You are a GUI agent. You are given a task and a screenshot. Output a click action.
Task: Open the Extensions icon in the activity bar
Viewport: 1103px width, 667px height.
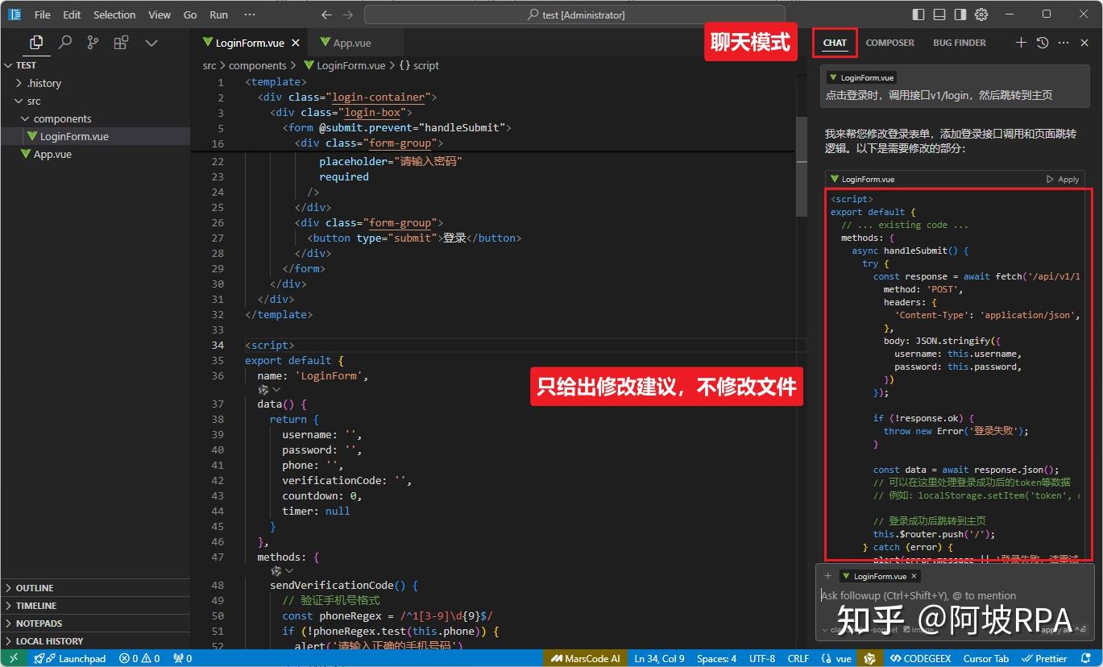[x=121, y=42]
